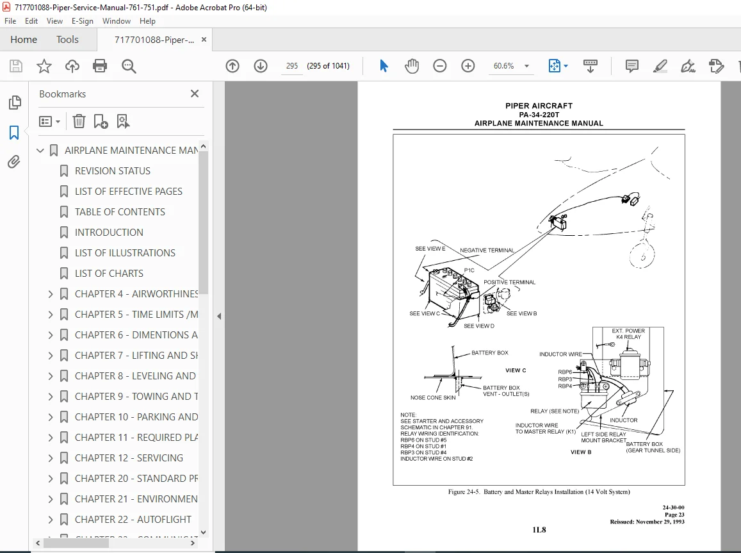
Task: Click the upload to cloud icon
Action: click(x=72, y=66)
